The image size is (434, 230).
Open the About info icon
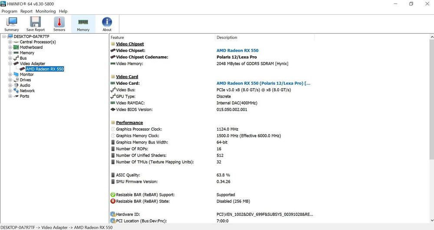click(x=107, y=24)
